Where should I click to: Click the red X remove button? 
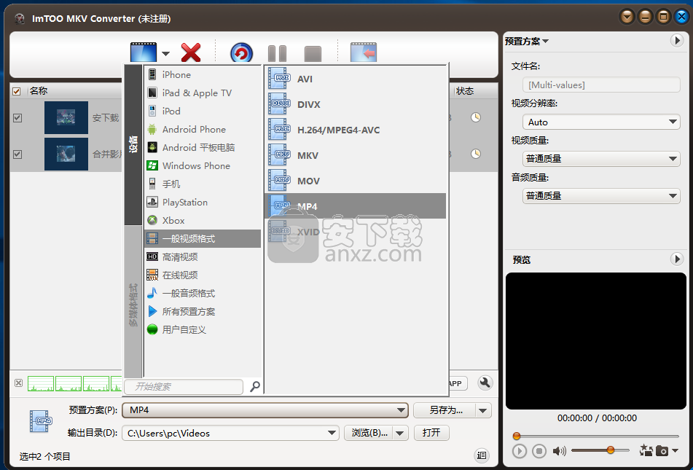tap(191, 52)
